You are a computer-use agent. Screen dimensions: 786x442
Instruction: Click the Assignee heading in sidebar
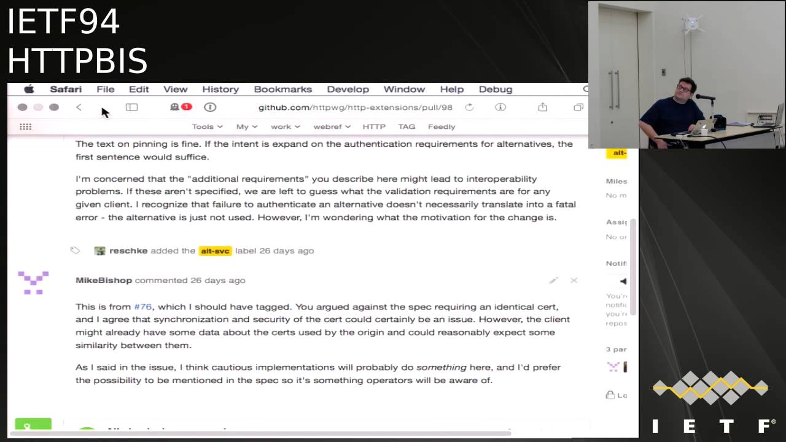pyautogui.click(x=617, y=222)
